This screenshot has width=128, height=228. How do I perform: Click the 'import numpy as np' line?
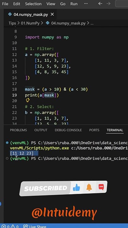point(47,37)
